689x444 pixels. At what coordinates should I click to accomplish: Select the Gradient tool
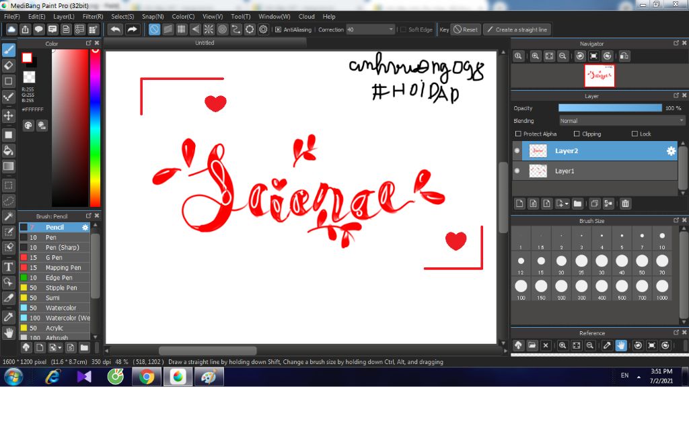[8, 167]
